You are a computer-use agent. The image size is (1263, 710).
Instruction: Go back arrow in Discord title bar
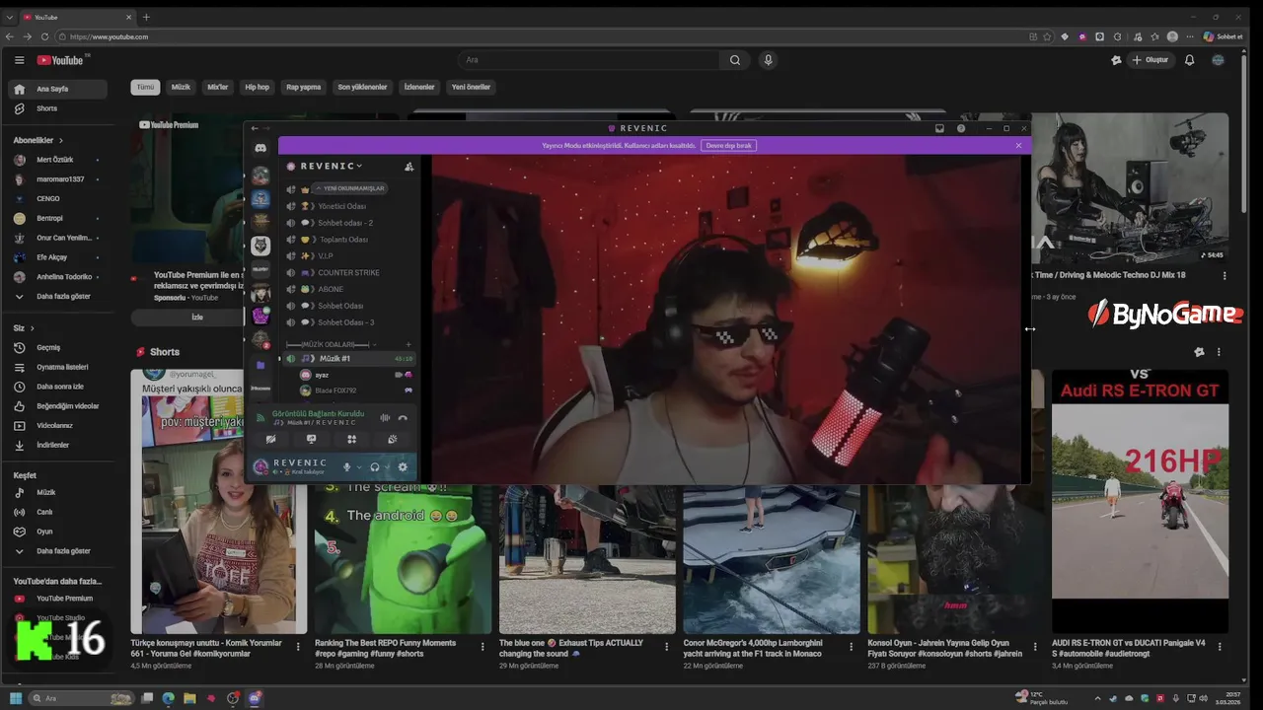point(255,128)
